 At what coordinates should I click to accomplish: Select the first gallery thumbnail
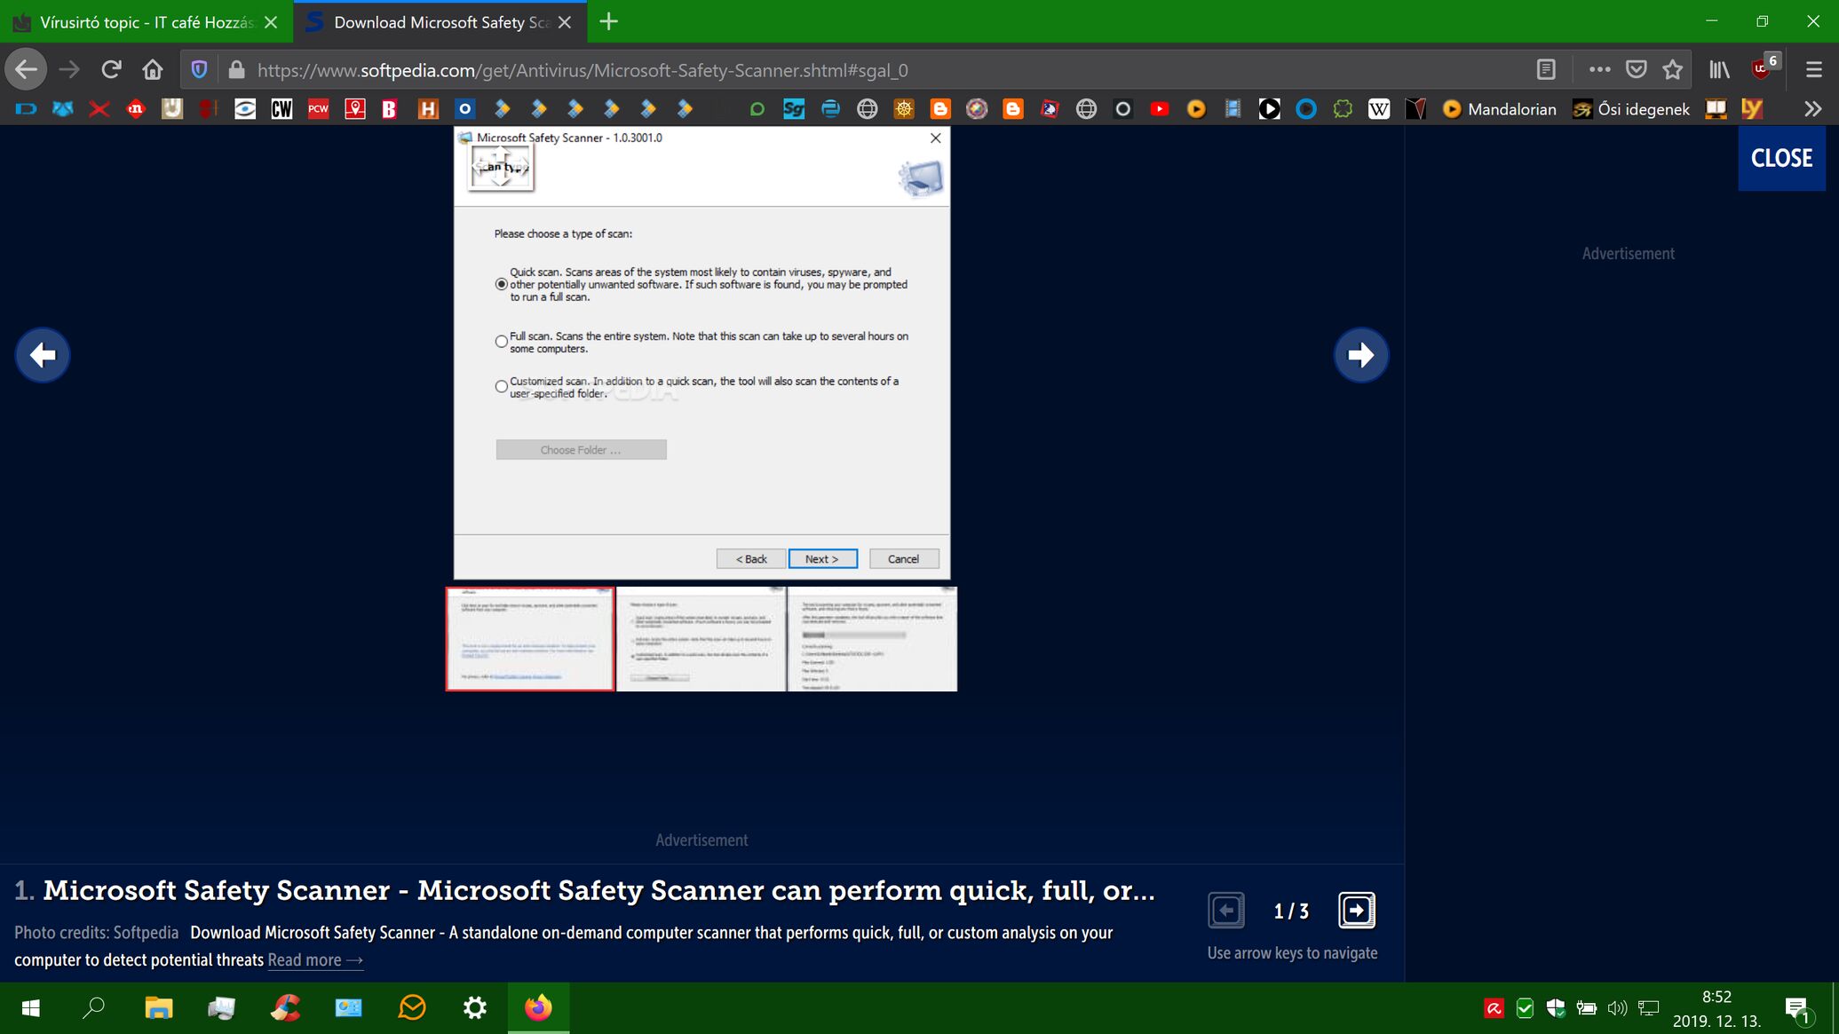pos(530,638)
